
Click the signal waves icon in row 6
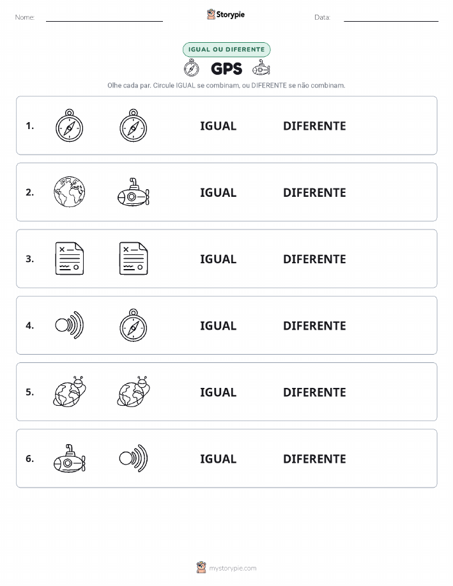click(x=134, y=458)
